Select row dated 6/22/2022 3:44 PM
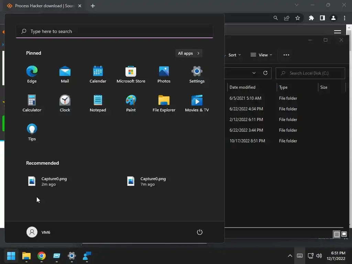Screen dimensions: 352x264 pyautogui.click(x=285, y=130)
